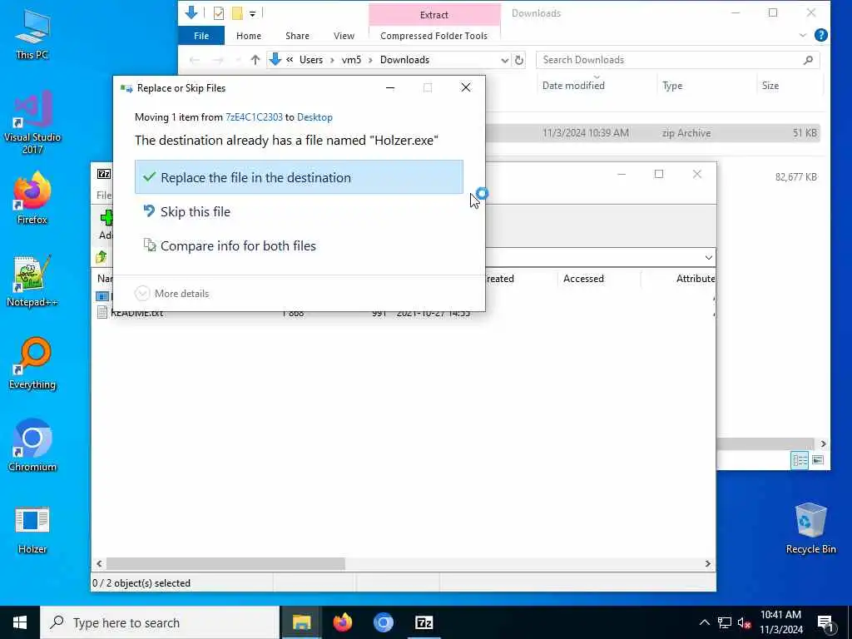852x639 pixels.
Task: Sort 7-Zip list by Accessed column
Action: click(x=583, y=279)
